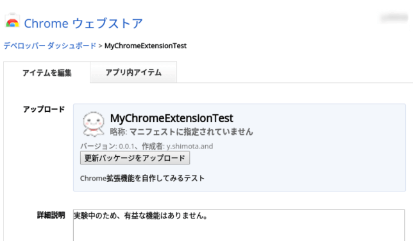The image size is (413, 241).
Task: Click the MyChromeExtensionTest heading in upload panel
Action: pyautogui.click(x=172, y=118)
